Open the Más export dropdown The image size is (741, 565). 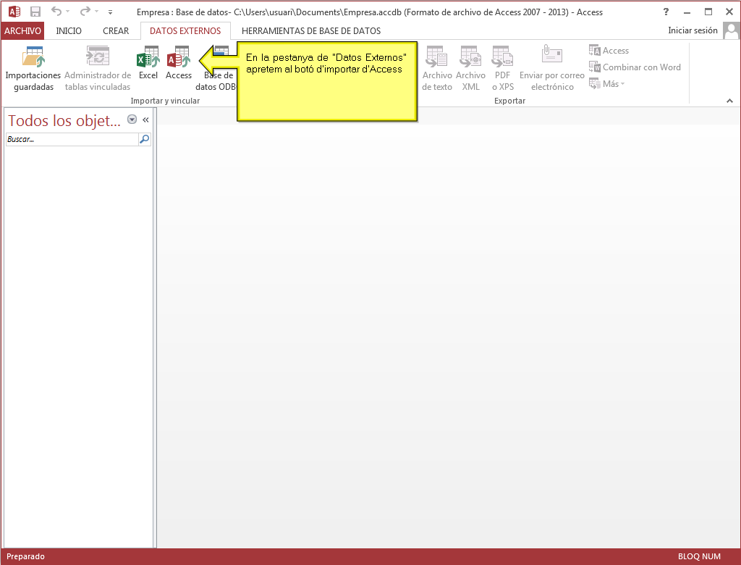pyautogui.click(x=607, y=84)
